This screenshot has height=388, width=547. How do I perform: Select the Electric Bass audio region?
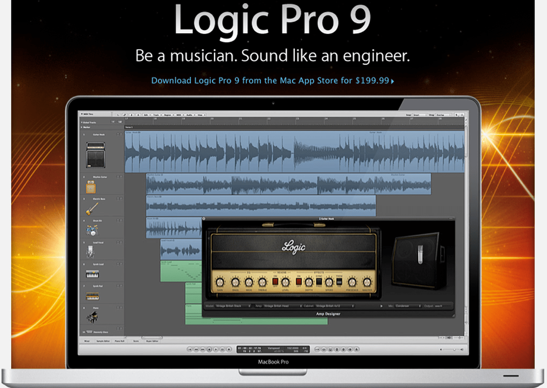pos(261,206)
